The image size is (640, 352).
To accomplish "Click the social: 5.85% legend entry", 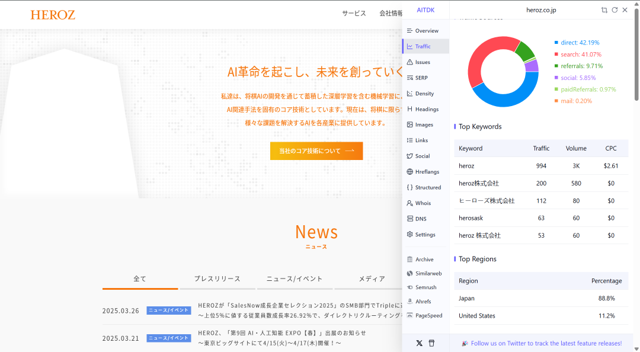I will pos(575,78).
